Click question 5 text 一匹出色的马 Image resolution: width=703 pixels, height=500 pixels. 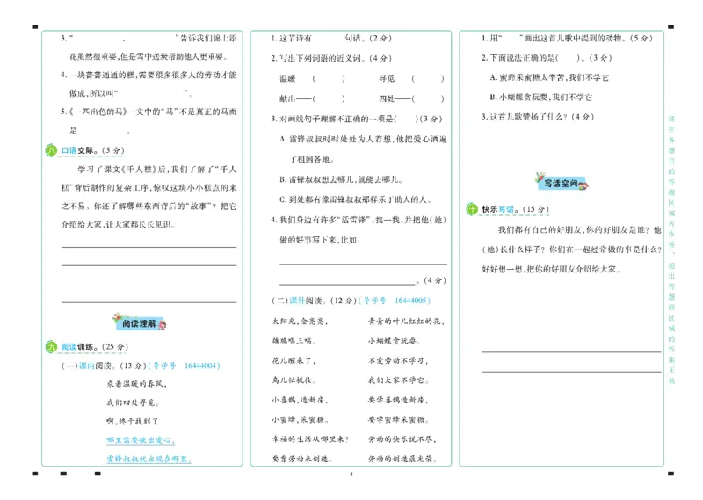pyautogui.click(x=98, y=112)
